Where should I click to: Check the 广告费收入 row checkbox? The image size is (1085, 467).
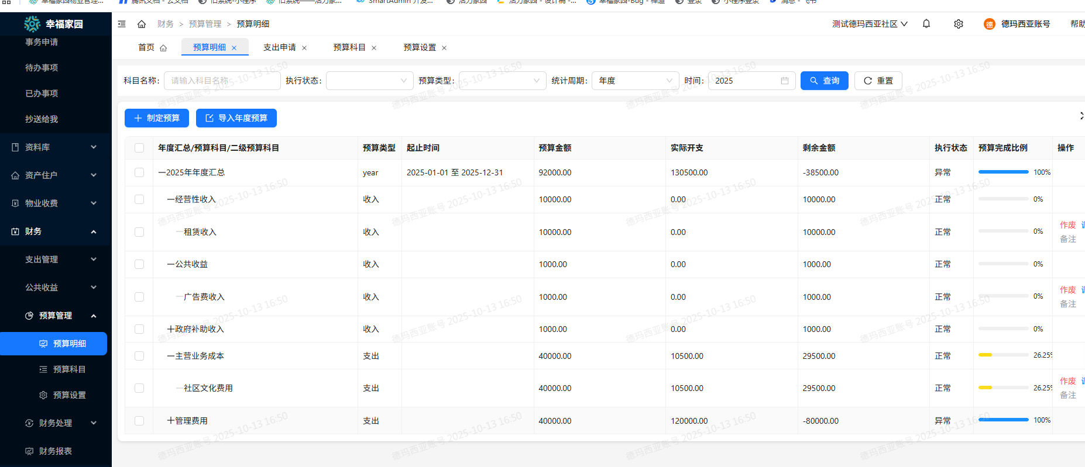(139, 297)
